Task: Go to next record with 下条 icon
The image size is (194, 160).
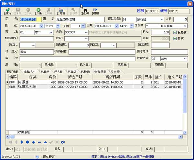Action: pyautogui.click(x=38, y=11)
